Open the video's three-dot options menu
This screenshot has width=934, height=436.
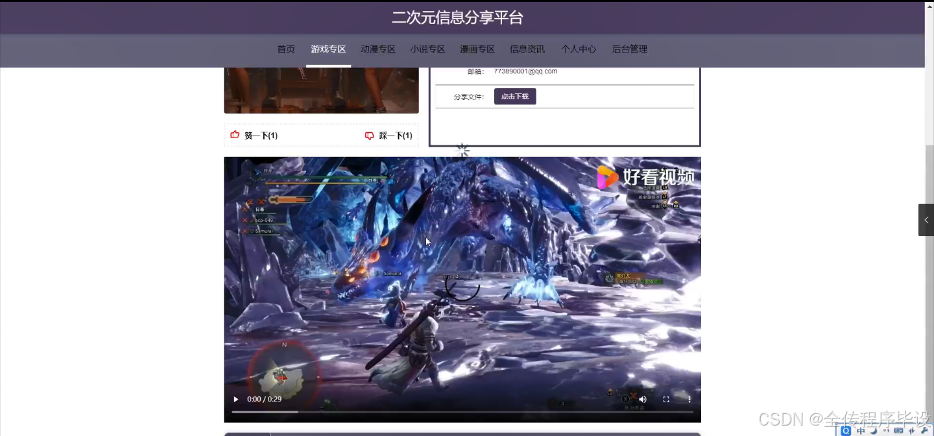689,399
